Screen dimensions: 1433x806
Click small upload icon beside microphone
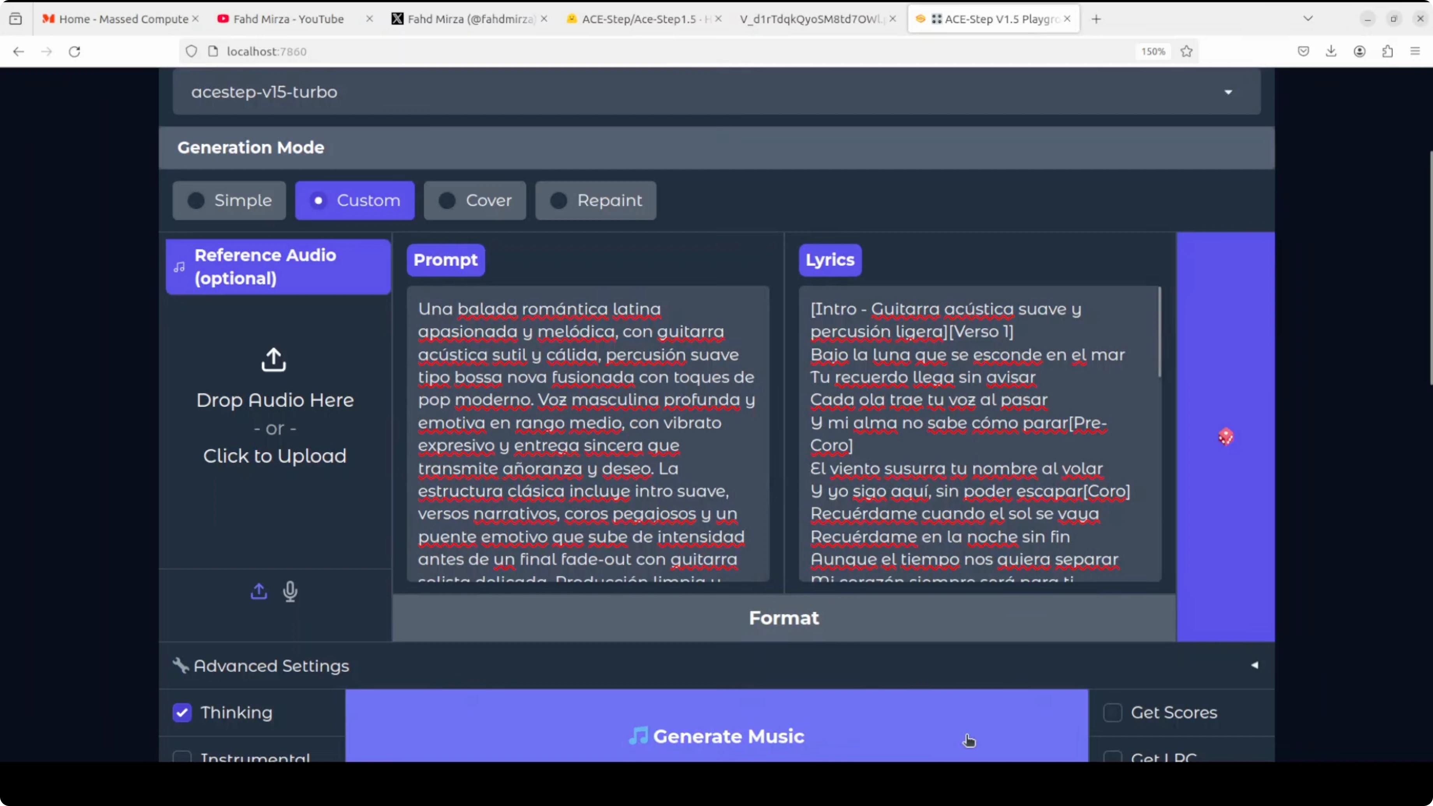pyautogui.click(x=259, y=591)
